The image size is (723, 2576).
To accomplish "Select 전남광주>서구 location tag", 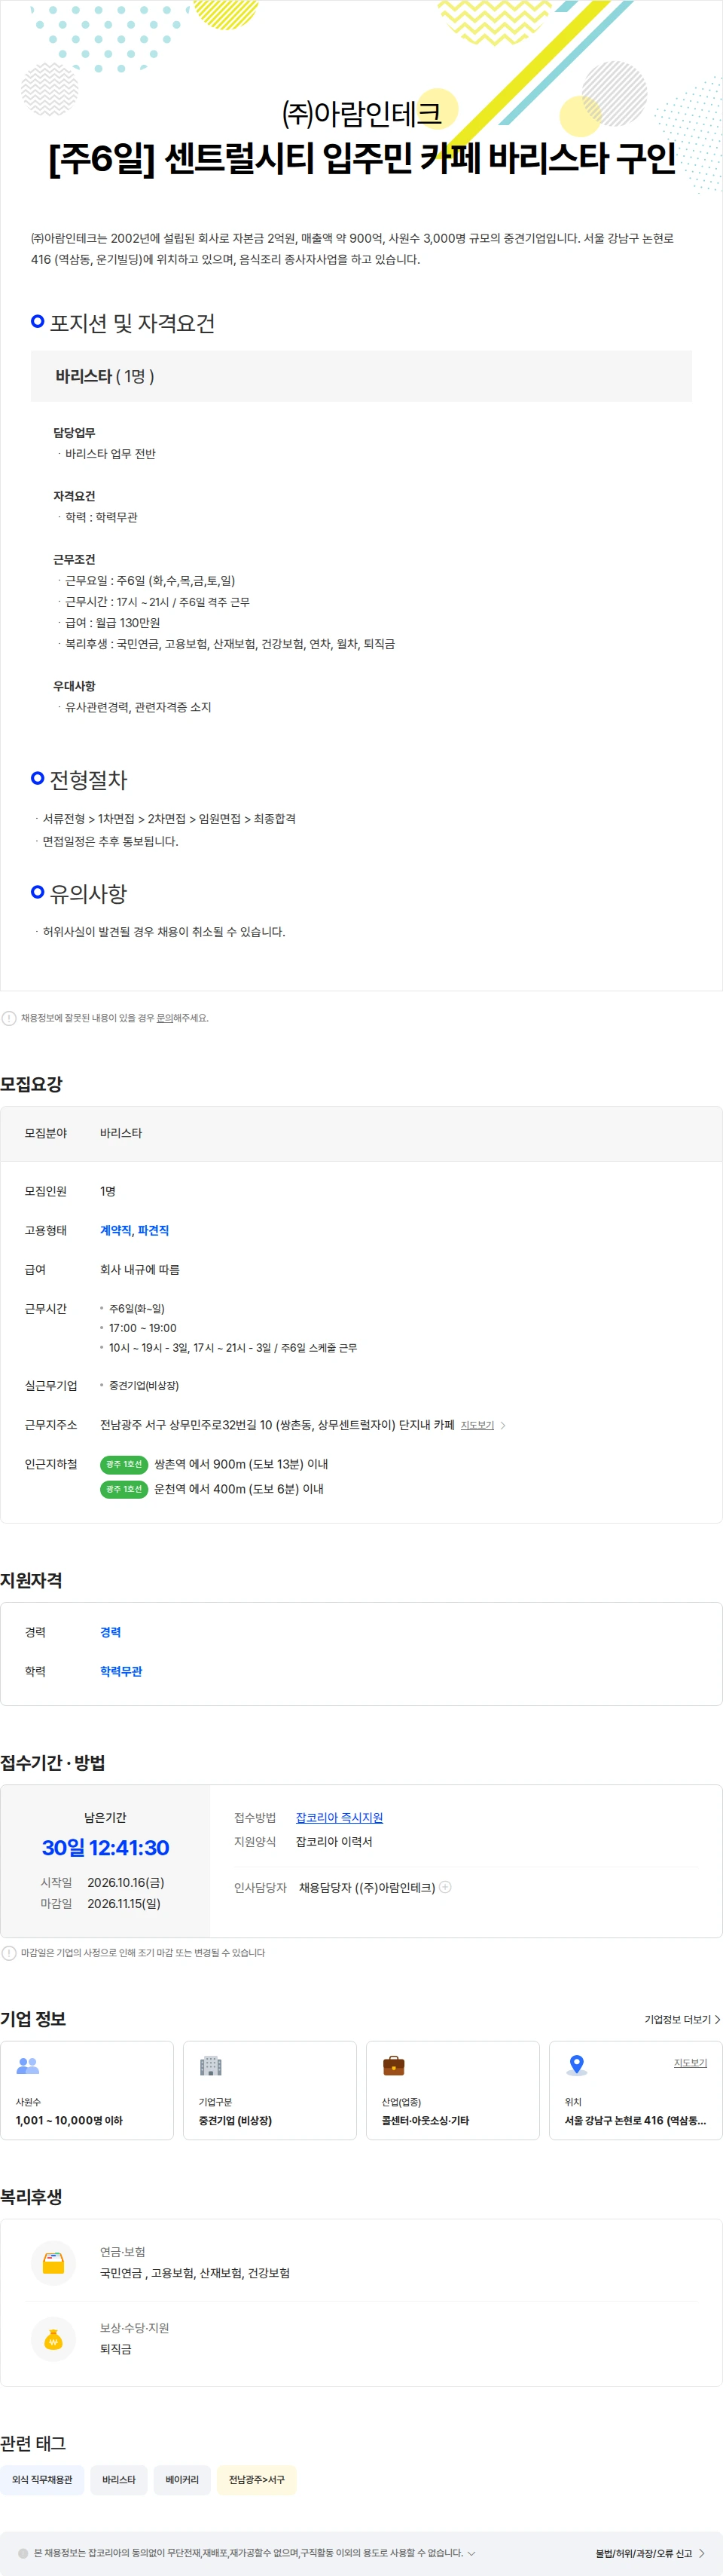I will point(257,2480).
